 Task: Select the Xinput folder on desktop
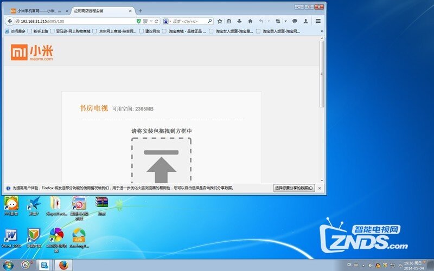click(x=56, y=206)
